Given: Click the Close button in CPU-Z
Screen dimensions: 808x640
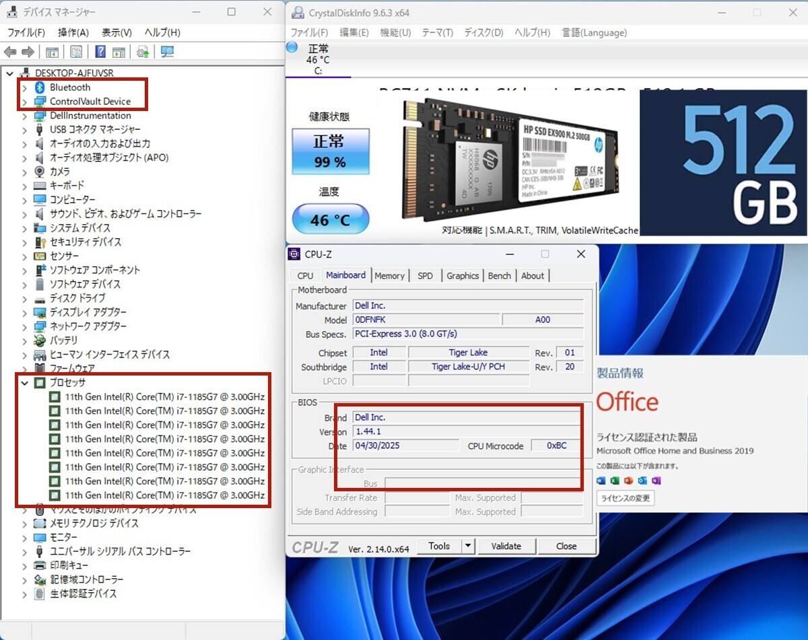Looking at the screenshot, I should pos(566,546).
